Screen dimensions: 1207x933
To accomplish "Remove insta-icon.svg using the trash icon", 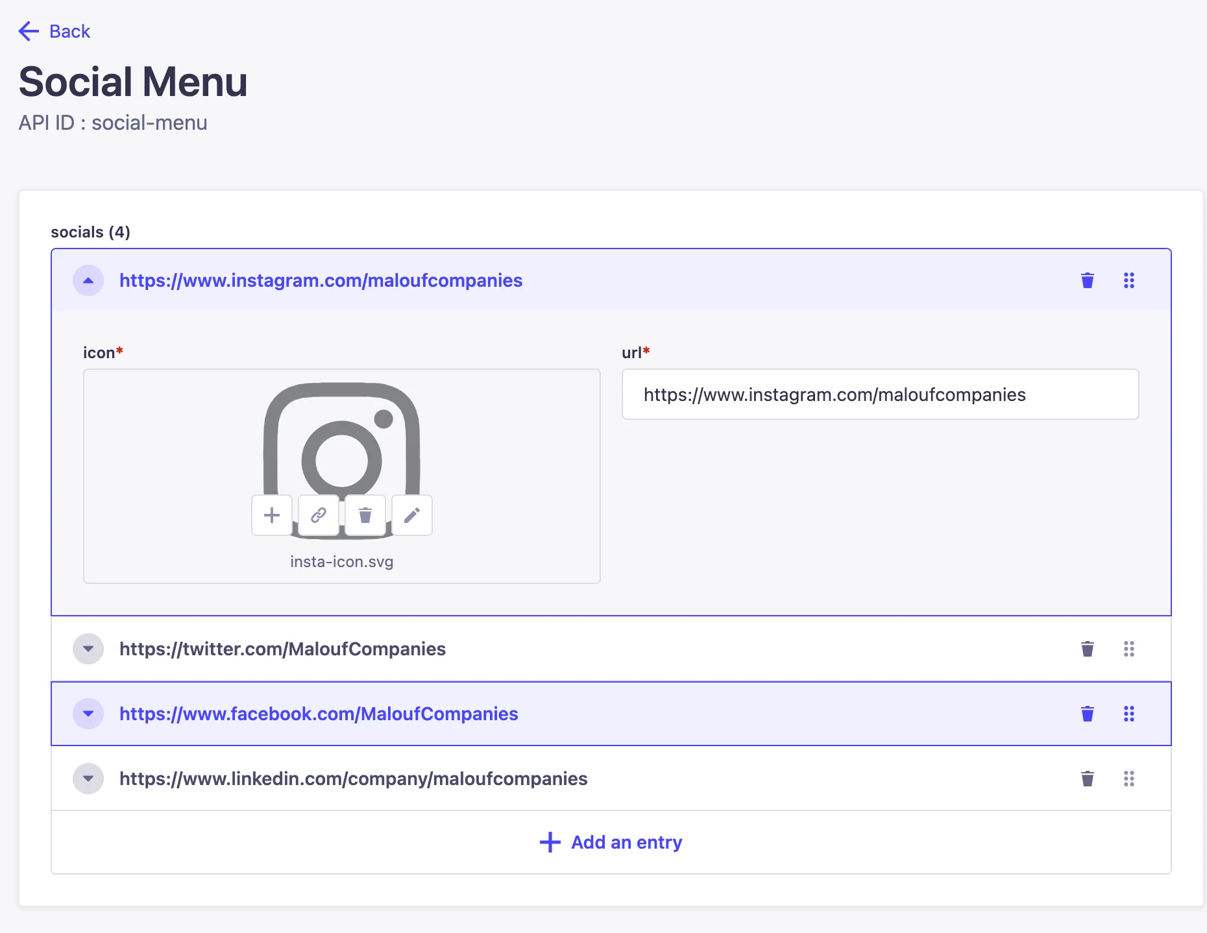I will tap(365, 515).
